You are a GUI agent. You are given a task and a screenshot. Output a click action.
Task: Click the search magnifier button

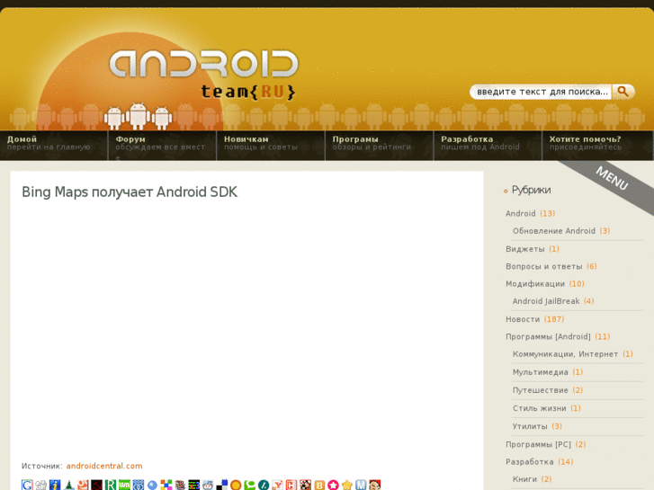(x=623, y=92)
